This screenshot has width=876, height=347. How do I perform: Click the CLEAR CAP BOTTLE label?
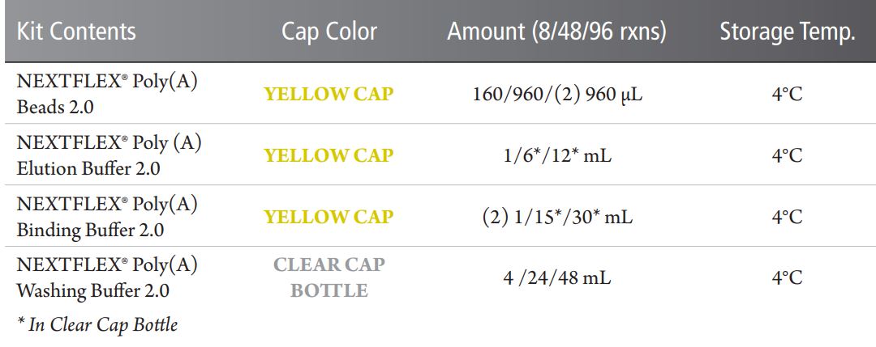tap(328, 277)
